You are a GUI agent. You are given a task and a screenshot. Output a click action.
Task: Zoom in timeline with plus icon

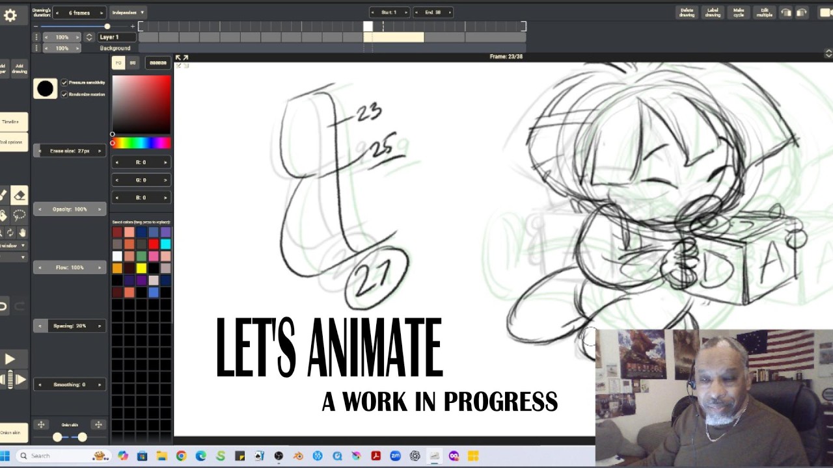[132, 26]
